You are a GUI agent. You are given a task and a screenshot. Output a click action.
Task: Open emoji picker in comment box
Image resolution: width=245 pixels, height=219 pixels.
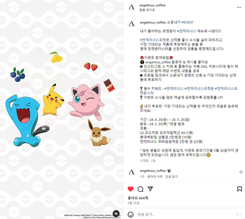[131, 214]
